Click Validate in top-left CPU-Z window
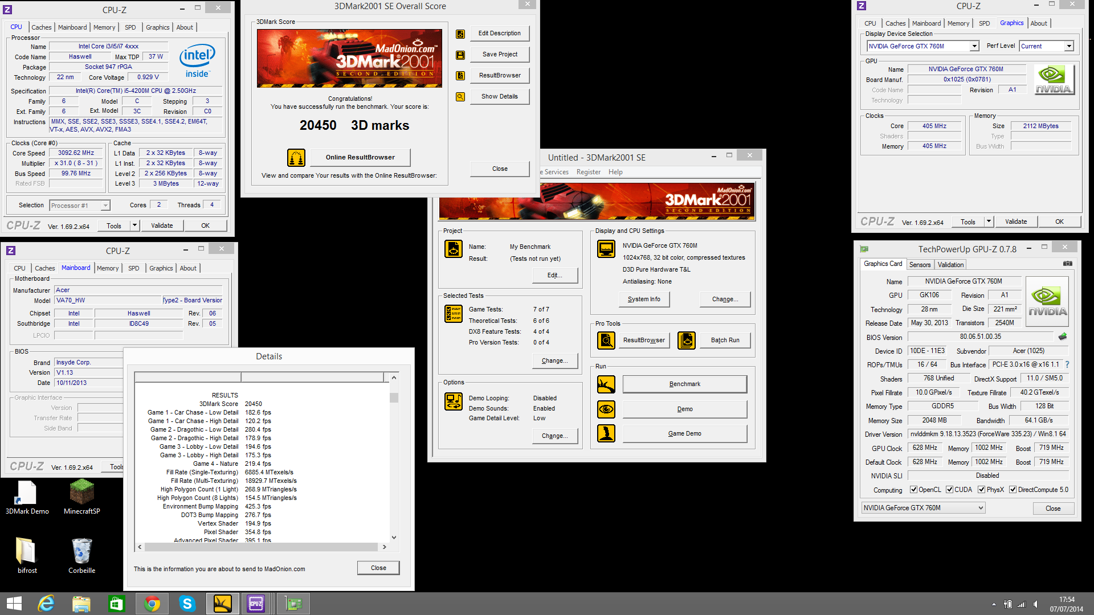The width and height of the screenshot is (1094, 615). [x=162, y=225]
